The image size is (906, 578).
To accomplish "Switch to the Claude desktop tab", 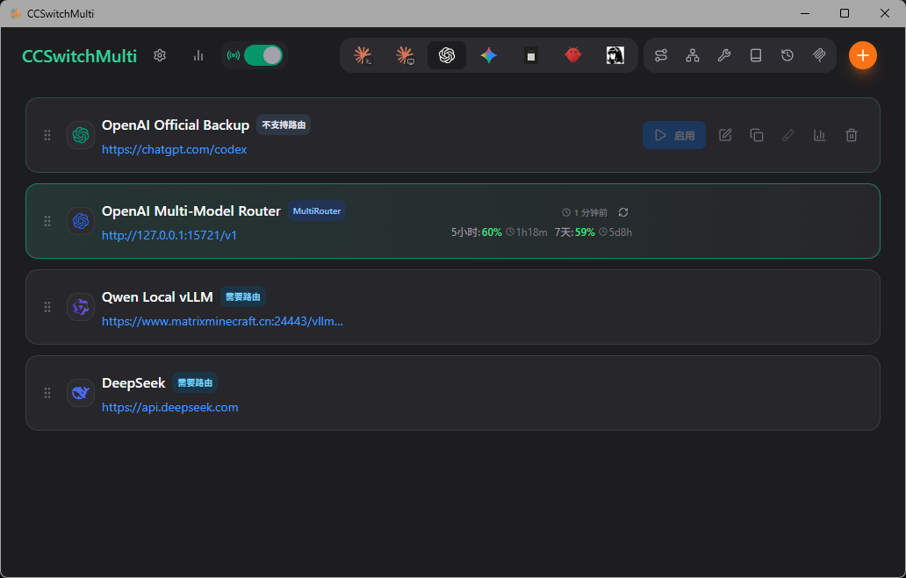I will [x=405, y=55].
